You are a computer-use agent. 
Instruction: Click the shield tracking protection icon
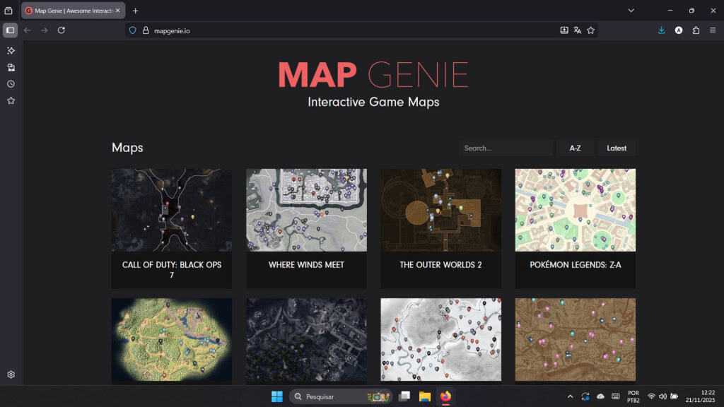(132, 30)
